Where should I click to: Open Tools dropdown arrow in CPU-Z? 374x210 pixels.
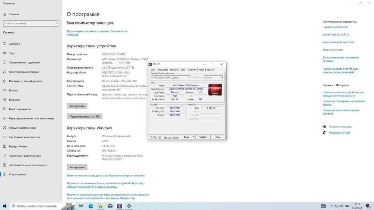(193, 137)
